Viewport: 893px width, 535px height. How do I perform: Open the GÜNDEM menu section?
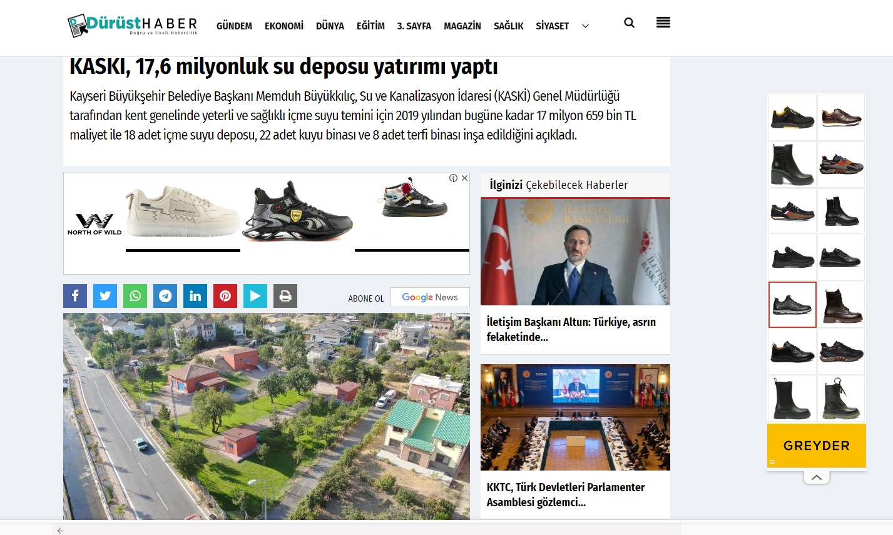pyautogui.click(x=234, y=26)
